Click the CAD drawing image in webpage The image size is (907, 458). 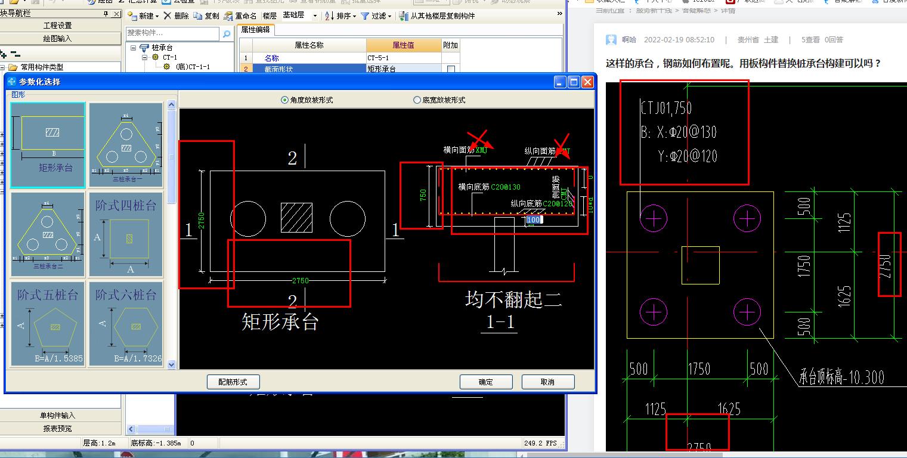[756, 267]
